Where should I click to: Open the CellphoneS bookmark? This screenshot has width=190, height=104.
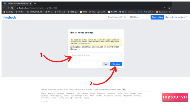click(x=60, y=12)
